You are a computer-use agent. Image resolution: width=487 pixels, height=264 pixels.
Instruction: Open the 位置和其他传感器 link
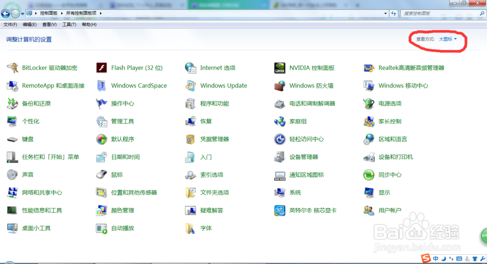(134, 192)
